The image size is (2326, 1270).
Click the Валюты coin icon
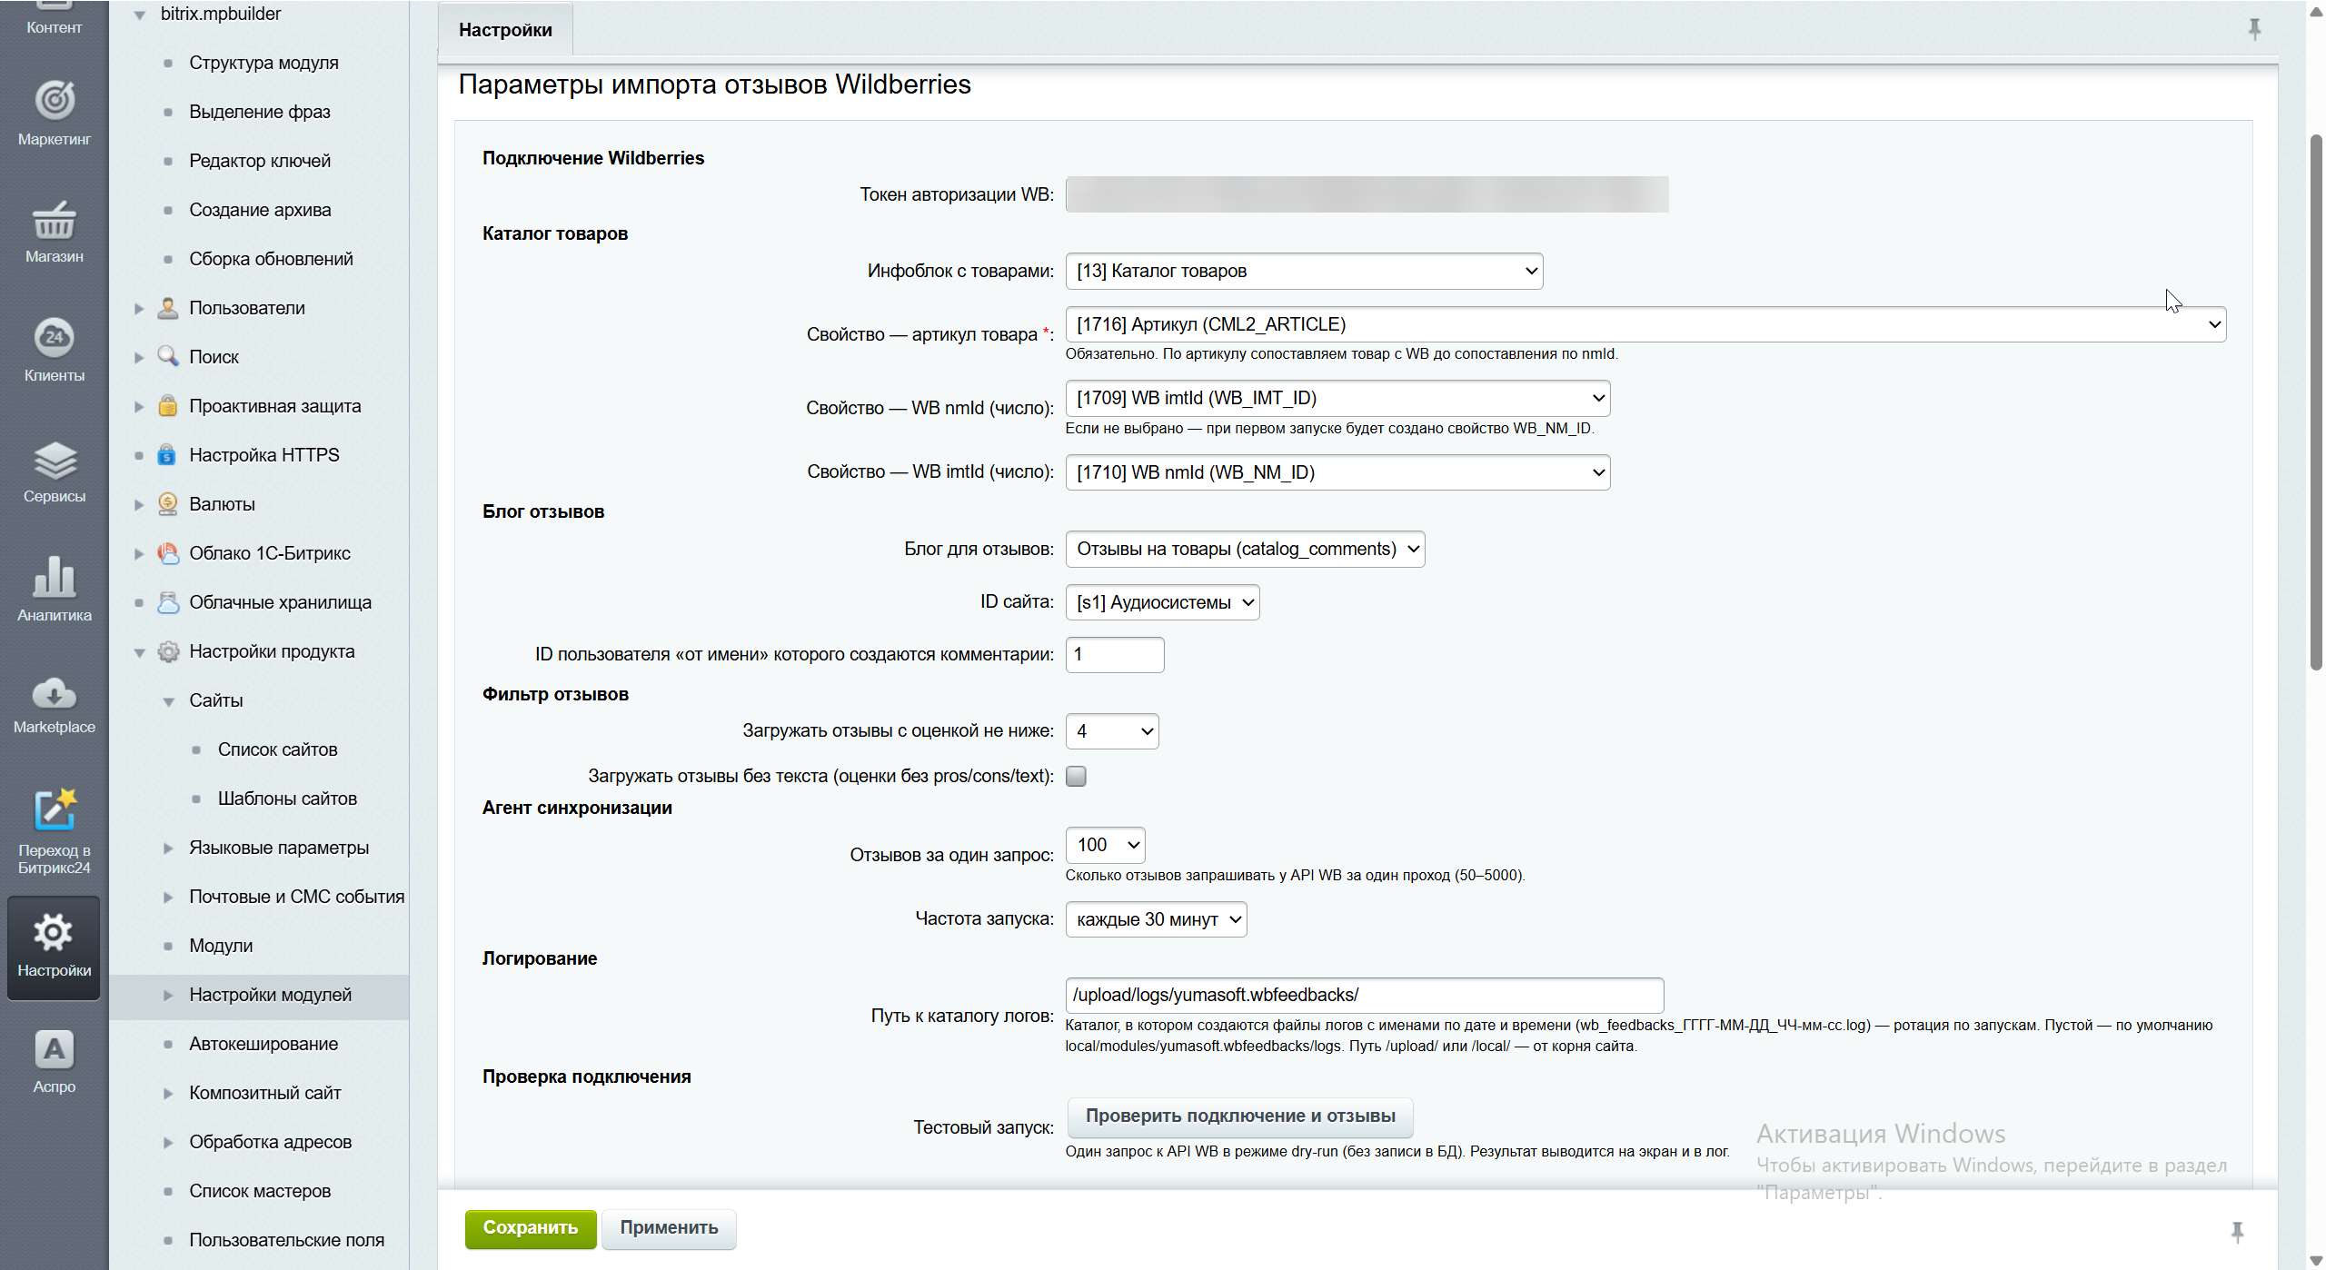[x=168, y=504]
